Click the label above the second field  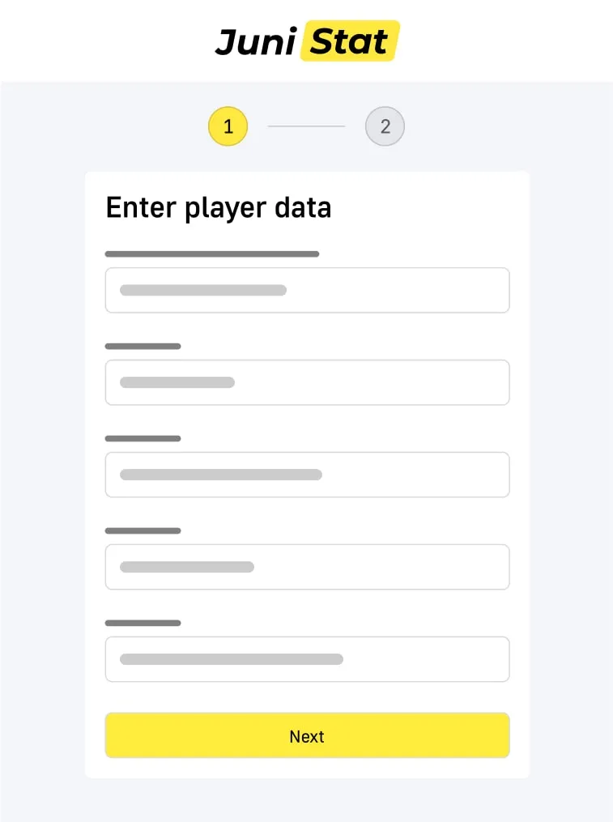tap(143, 347)
